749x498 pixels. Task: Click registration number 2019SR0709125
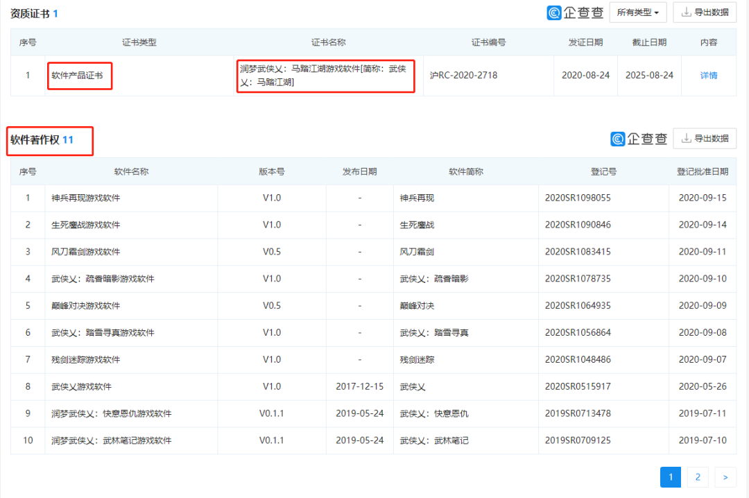tap(578, 440)
